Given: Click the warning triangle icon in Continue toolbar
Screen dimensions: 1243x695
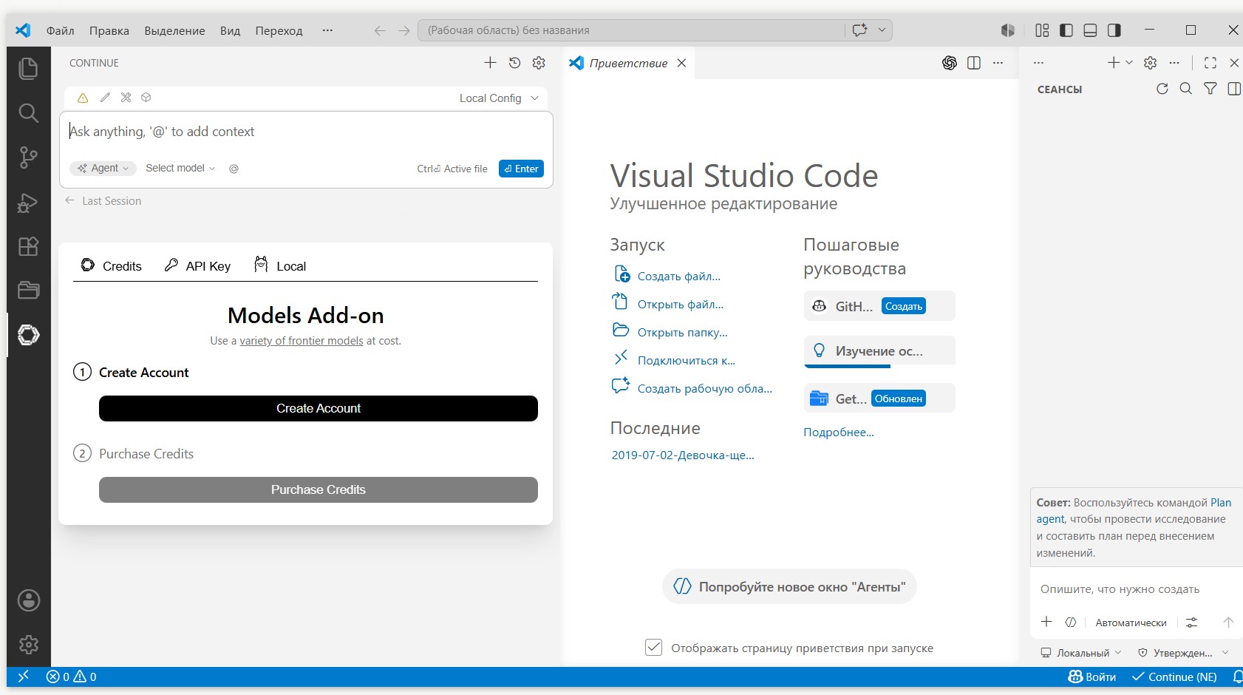Looking at the screenshot, I should pyautogui.click(x=83, y=98).
